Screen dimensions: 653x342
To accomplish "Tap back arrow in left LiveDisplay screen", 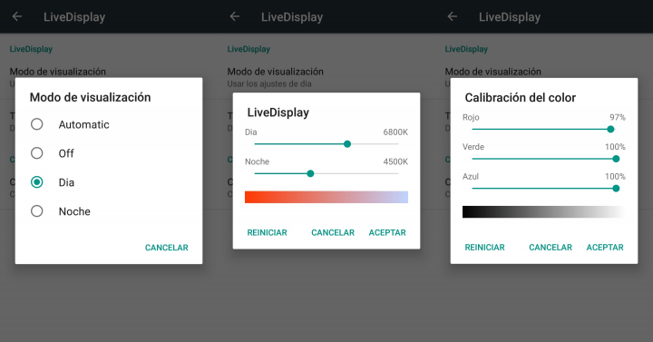I will coord(17,16).
